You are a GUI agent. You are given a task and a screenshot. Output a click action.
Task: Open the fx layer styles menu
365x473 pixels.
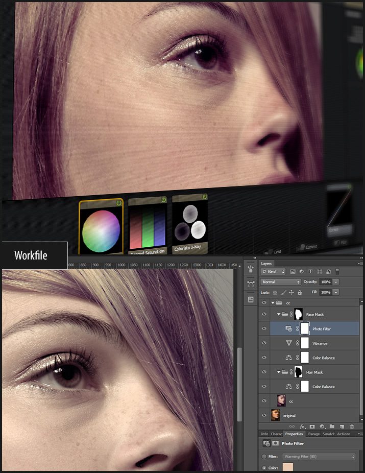coord(302,426)
